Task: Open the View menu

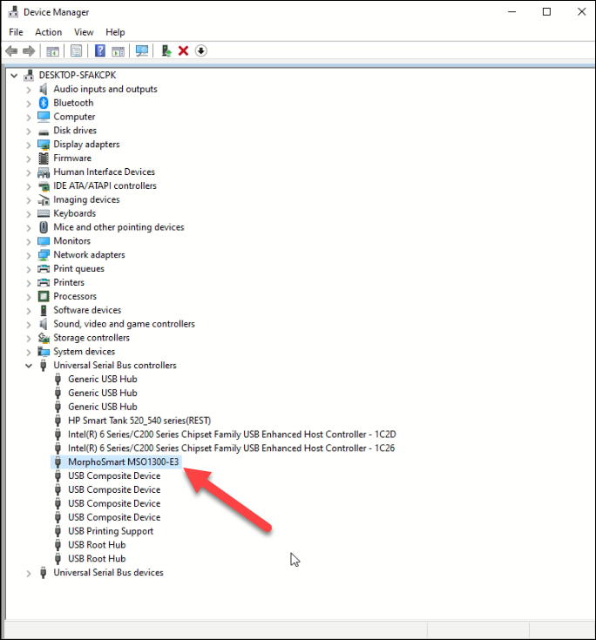Action: (84, 32)
